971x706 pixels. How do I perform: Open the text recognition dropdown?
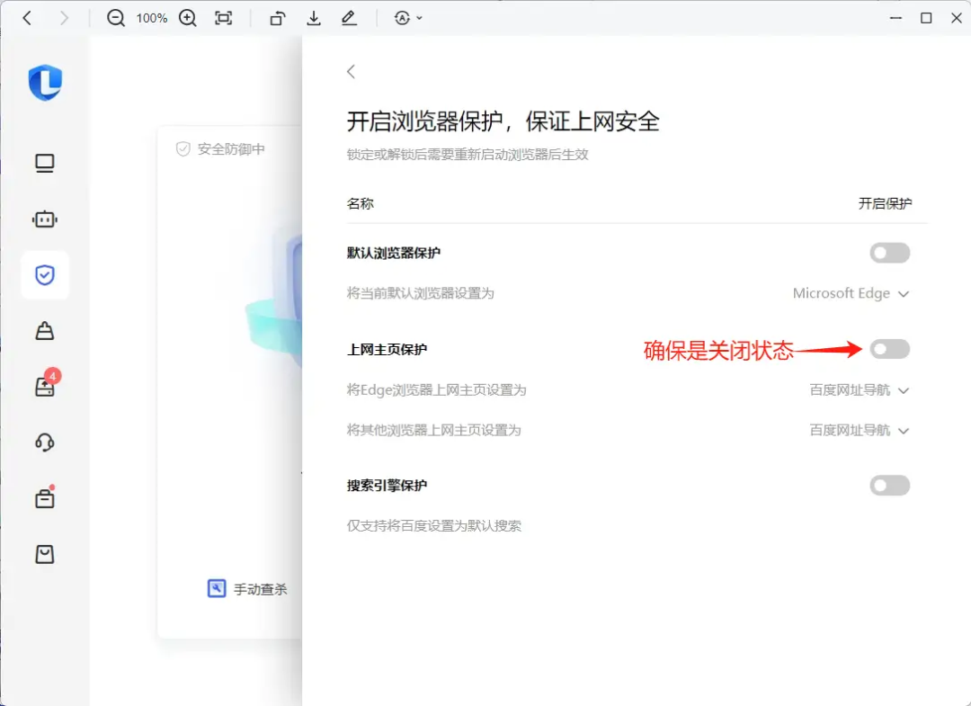click(408, 18)
